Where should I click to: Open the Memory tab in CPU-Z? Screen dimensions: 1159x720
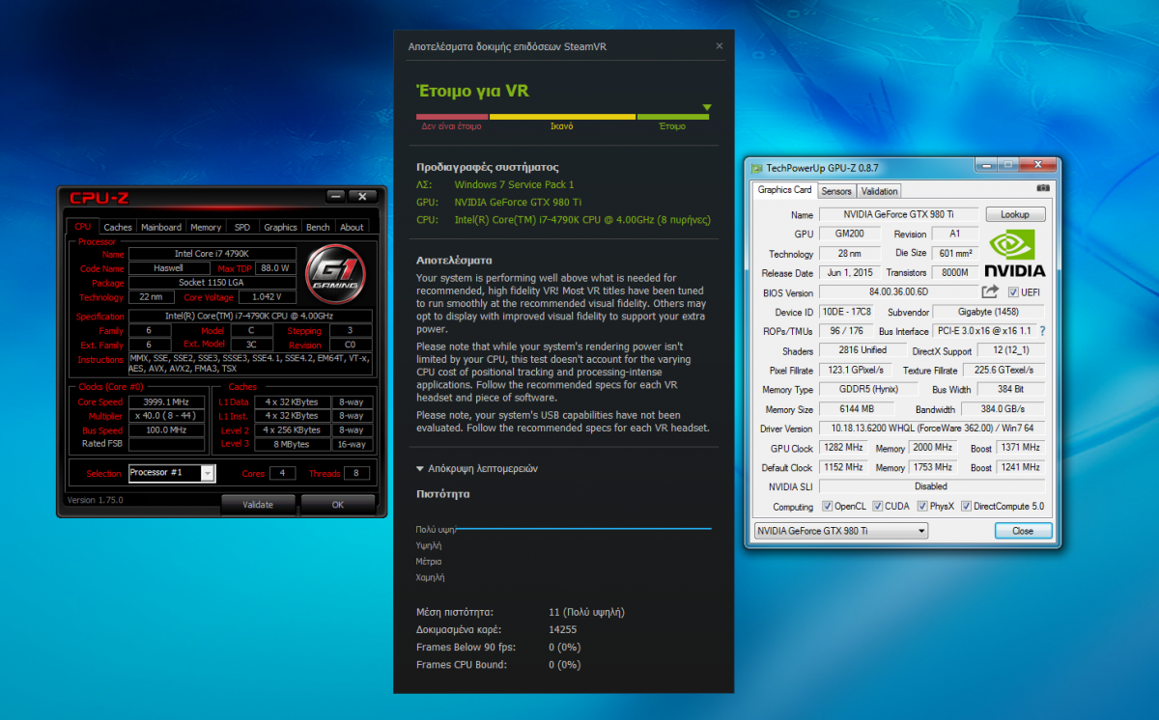206,227
